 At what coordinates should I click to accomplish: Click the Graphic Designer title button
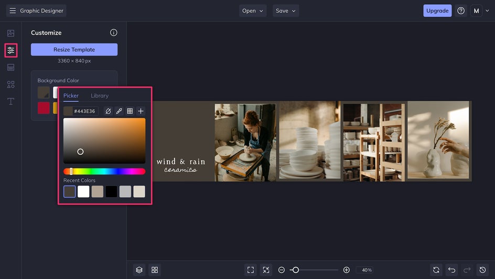(x=41, y=10)
